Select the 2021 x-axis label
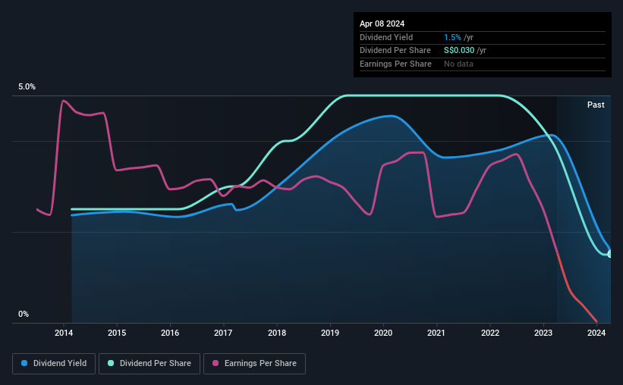 tap(436, 333)
